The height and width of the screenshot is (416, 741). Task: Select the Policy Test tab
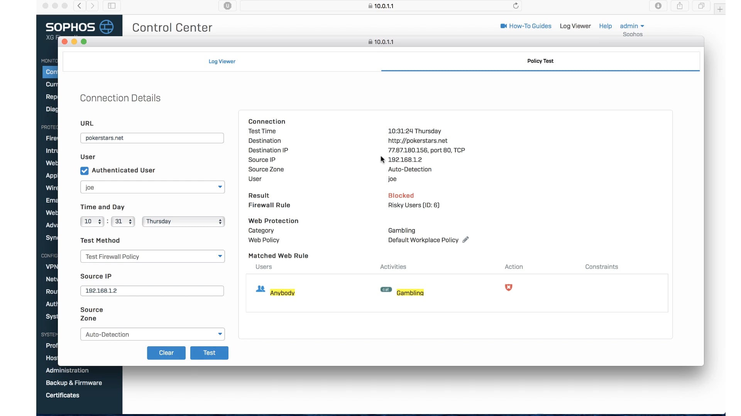[540, 61]
